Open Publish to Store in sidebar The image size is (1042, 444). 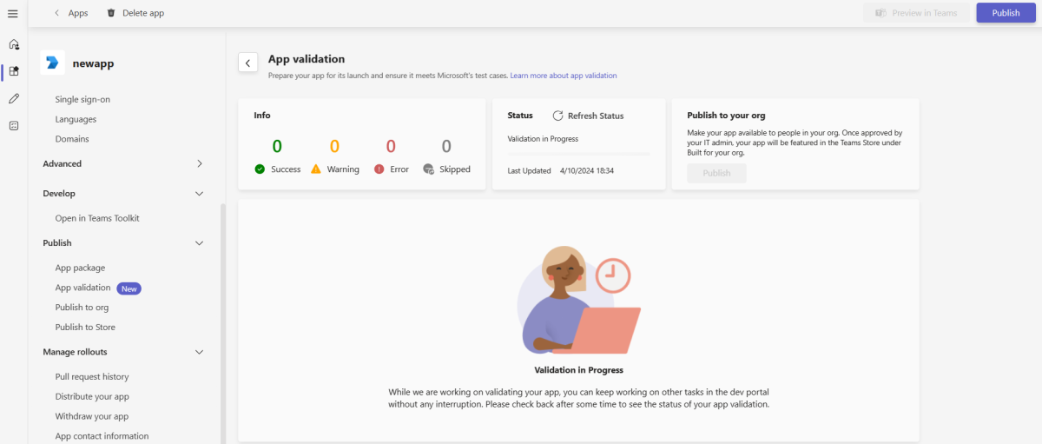point(85,328)
